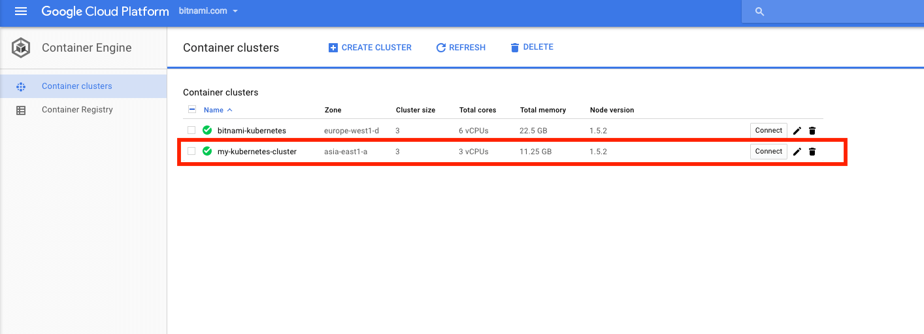The height and width of the screenshot is (334, 924).
Task: Open the my-kubernetes-cluster link
Action: point(257,152)
